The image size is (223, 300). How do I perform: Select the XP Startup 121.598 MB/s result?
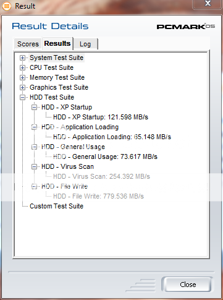[x=101, y=117]
